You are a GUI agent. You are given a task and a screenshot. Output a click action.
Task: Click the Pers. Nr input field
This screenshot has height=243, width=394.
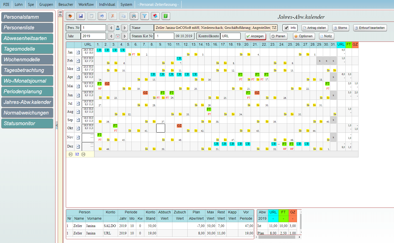point(93,28)
